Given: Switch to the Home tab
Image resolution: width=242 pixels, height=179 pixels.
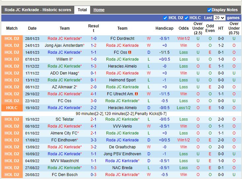Looking at the screenshot, I should click(x=99, y=10).
